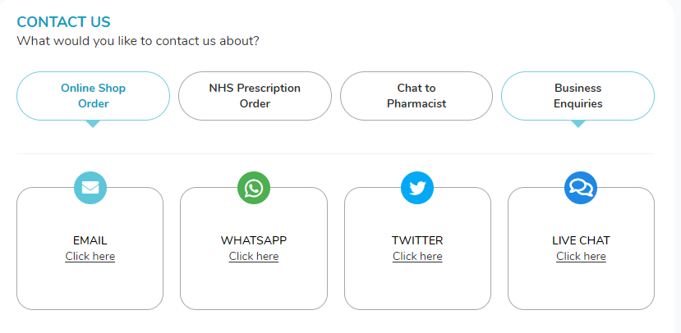
Task: Open the Chat to Pharmacist tab
Action: (x=416, y=96)
